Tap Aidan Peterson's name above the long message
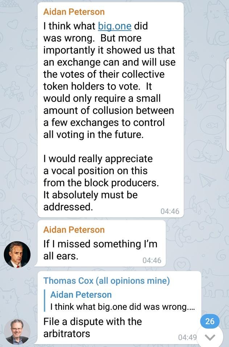 (74, 12)
